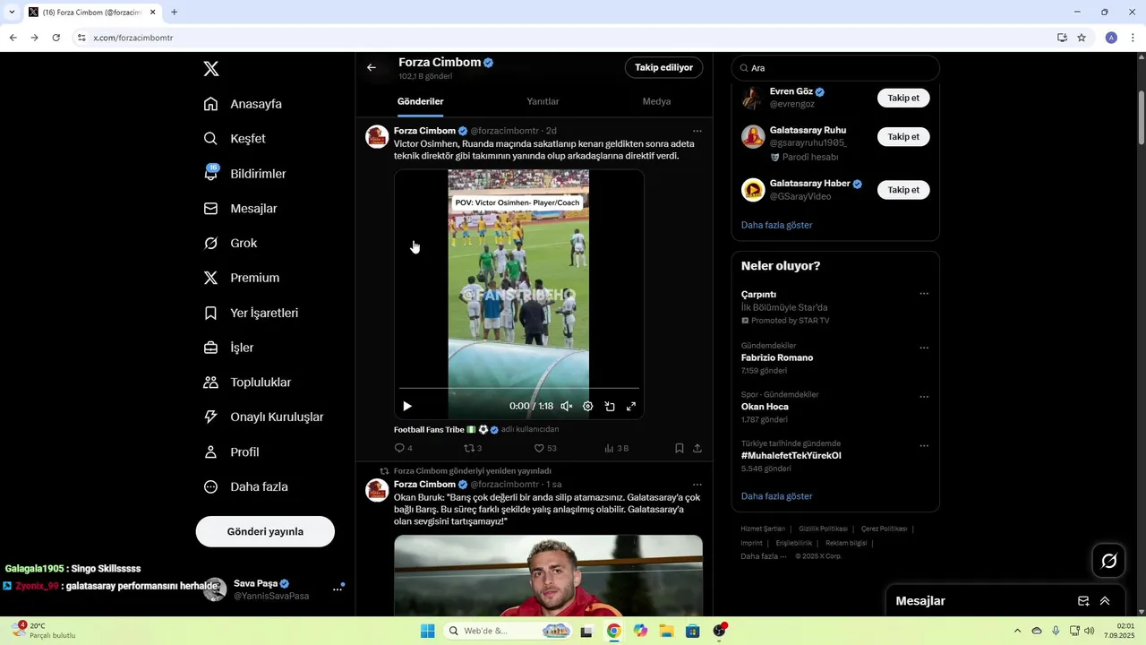Reload the page in browser
Viewport: 1146px width, 645px height.
click(56, 38)
